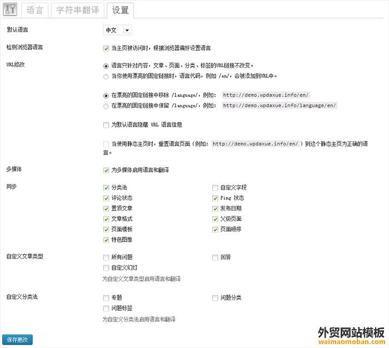Uncheck the Ping 状态 checkbox

[x=215, y=198]
